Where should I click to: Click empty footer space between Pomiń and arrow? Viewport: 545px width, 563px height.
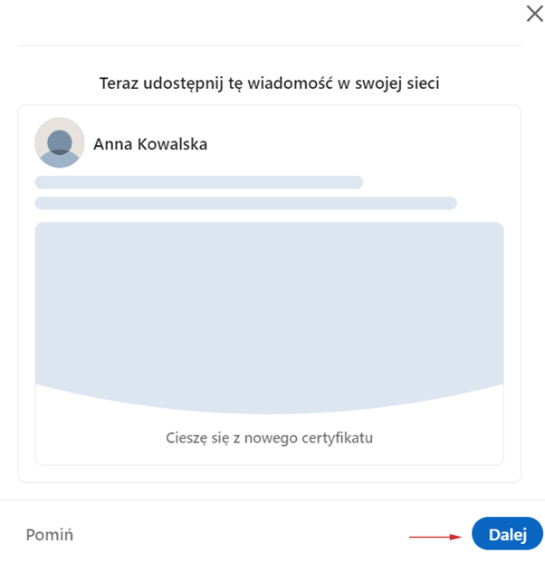(240, 535)
